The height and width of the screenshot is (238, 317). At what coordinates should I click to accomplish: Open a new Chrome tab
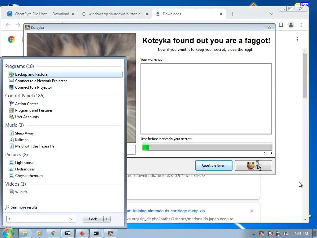coord(233,14)
